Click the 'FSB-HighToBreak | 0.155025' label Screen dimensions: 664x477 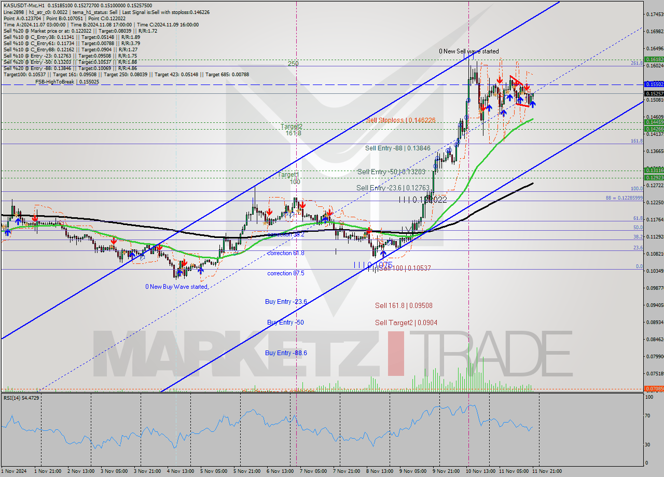tap(67, 82)
